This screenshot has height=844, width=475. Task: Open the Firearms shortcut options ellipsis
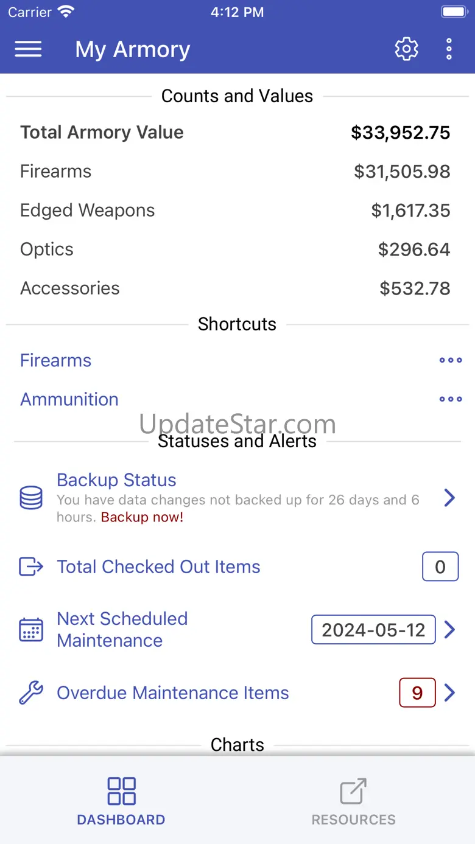[x=451, y=360]
